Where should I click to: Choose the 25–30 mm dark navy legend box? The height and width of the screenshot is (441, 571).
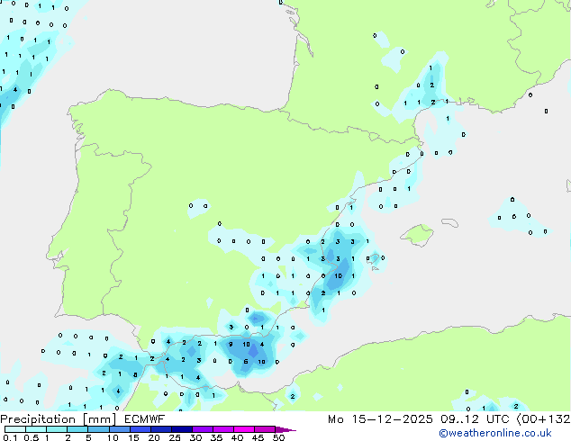point(181,429)
